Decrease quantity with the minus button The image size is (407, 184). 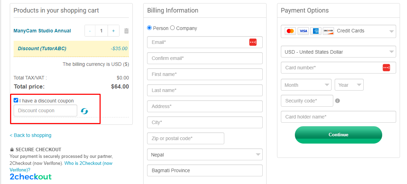coord(90,31)
